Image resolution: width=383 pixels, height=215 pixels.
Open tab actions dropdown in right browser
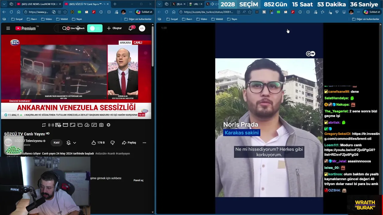(x=159, y=4)
